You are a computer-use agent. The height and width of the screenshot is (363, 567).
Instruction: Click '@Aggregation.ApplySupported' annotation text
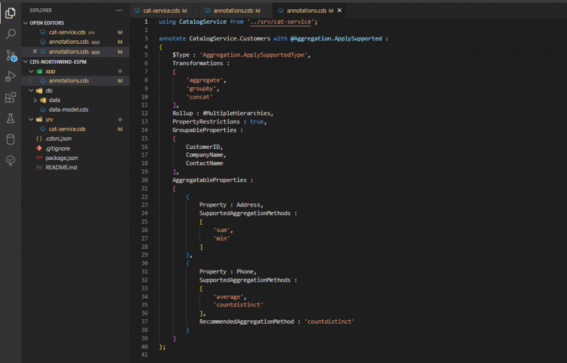pos(336,38)
